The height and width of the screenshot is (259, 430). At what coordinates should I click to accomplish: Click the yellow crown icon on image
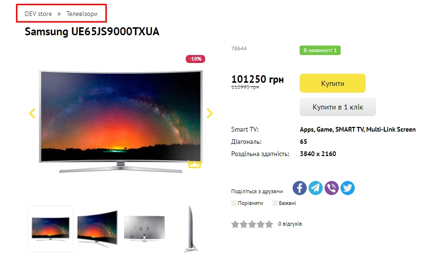coord(194,164)
